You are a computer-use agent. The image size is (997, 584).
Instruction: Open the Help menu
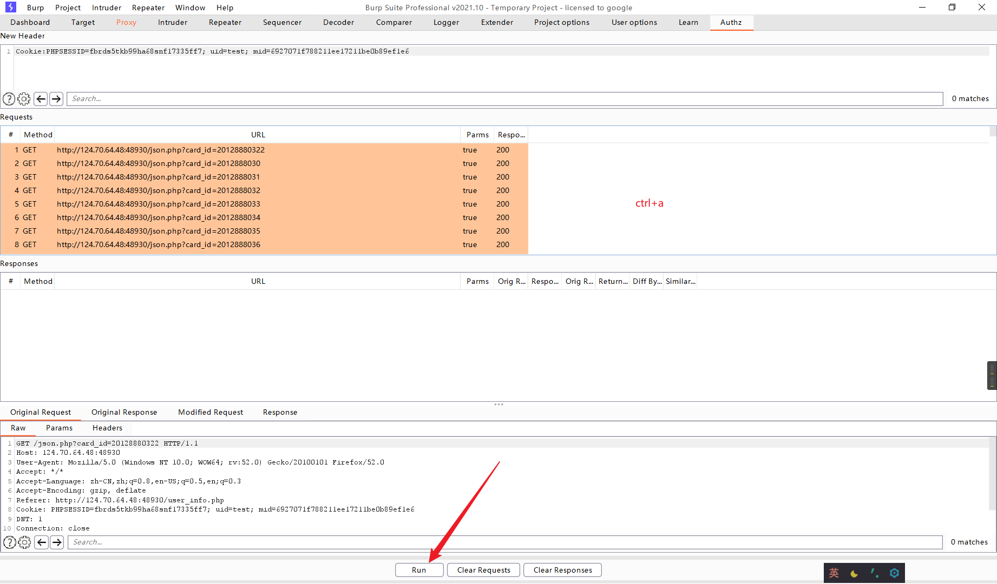click(225, 8)
